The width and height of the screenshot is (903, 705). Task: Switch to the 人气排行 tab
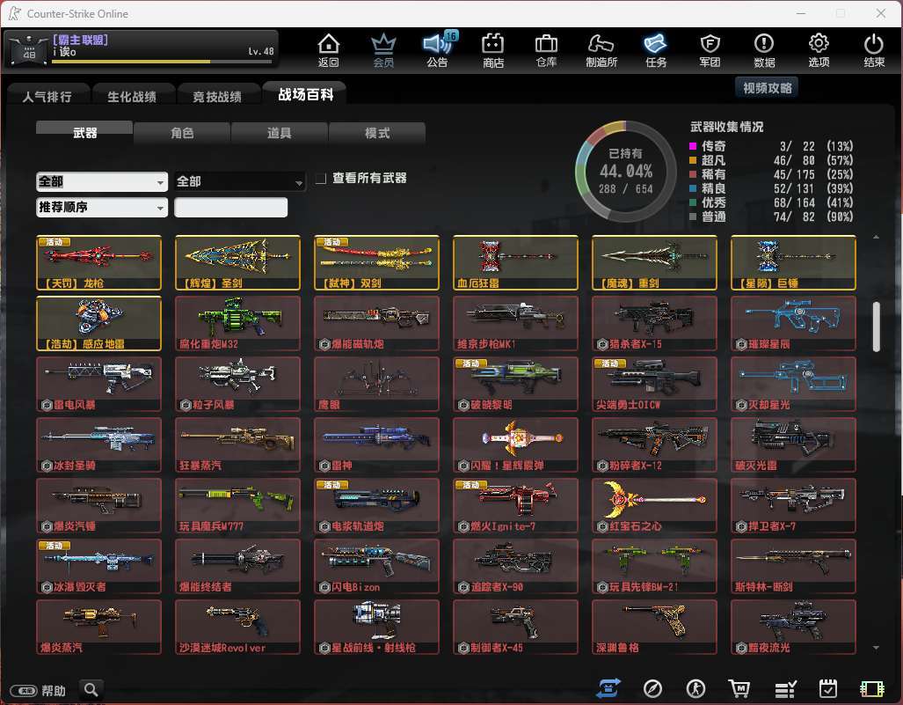click(x=47, y=96)
